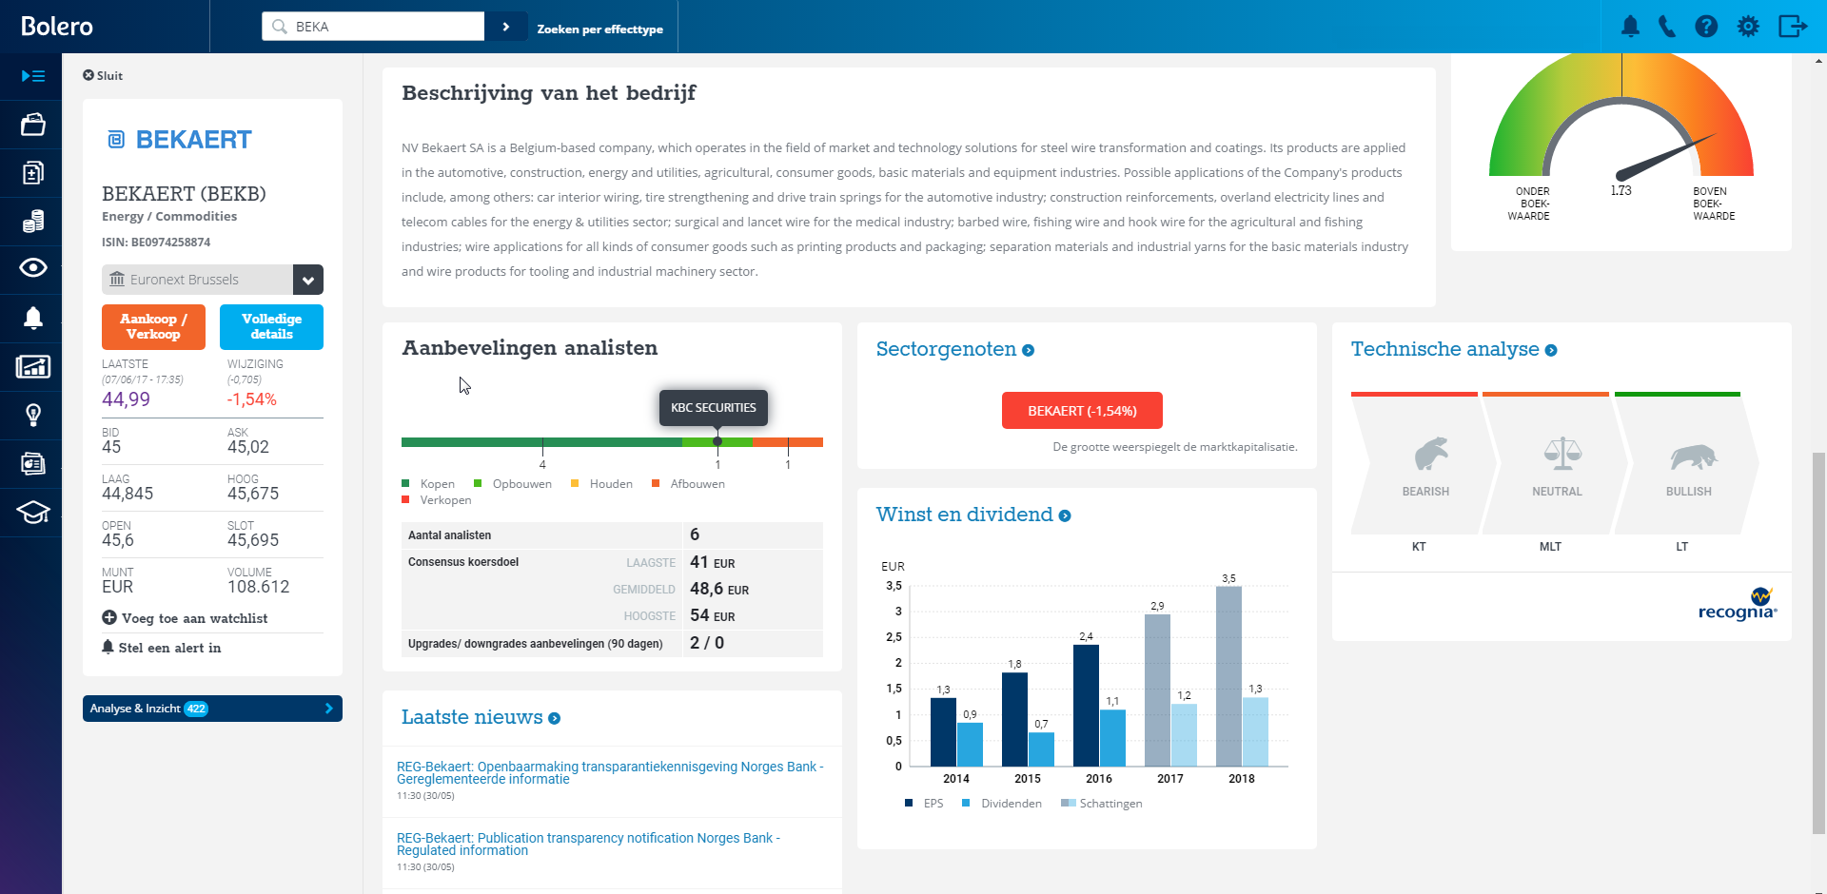Click the phone contact icon
This screenshot has height=894, width=1827.
[1667, 27]
